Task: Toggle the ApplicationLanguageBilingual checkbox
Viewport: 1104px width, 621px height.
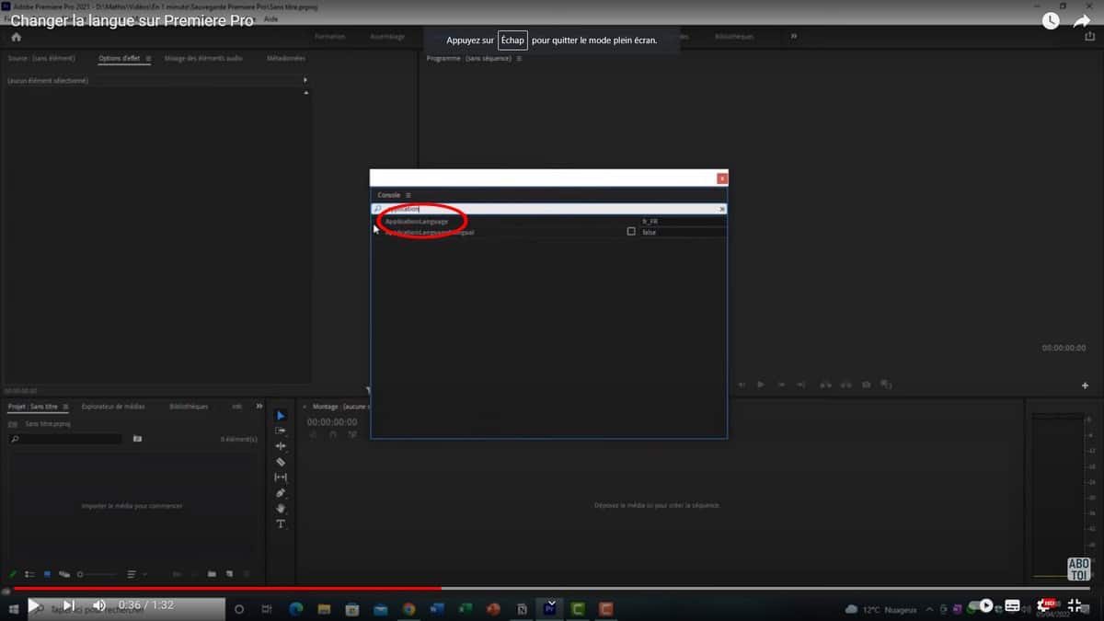Action: (631, 232)
